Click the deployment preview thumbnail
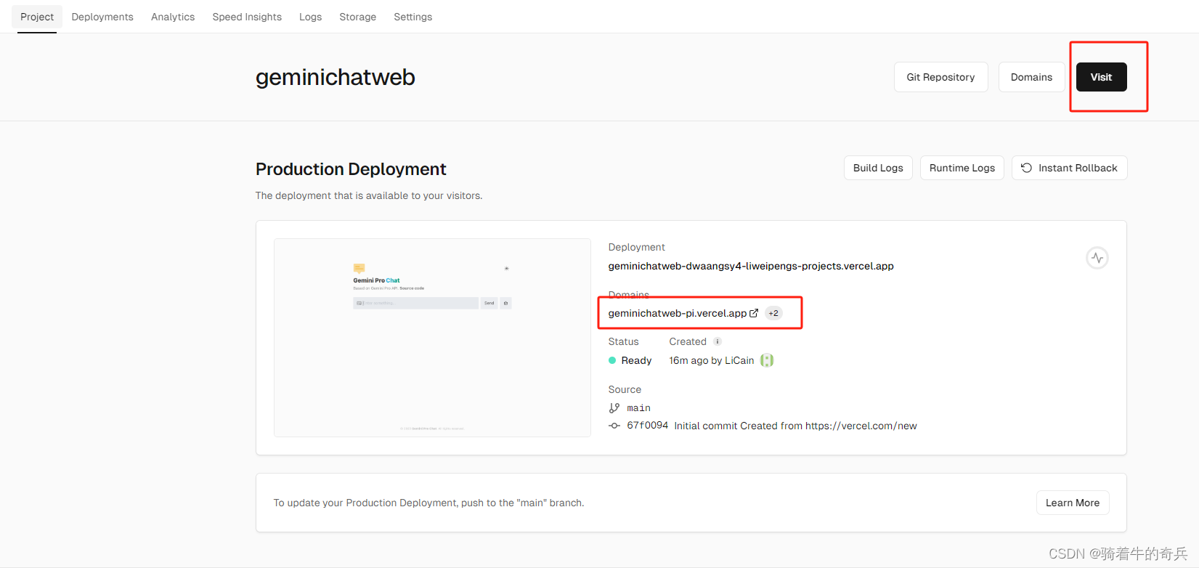This screenshot has width=1199, height=568. point(432,338)
